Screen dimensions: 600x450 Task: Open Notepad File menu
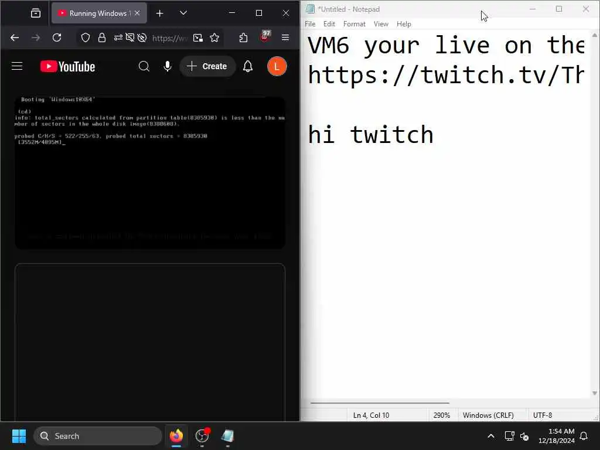click(310, 23)
